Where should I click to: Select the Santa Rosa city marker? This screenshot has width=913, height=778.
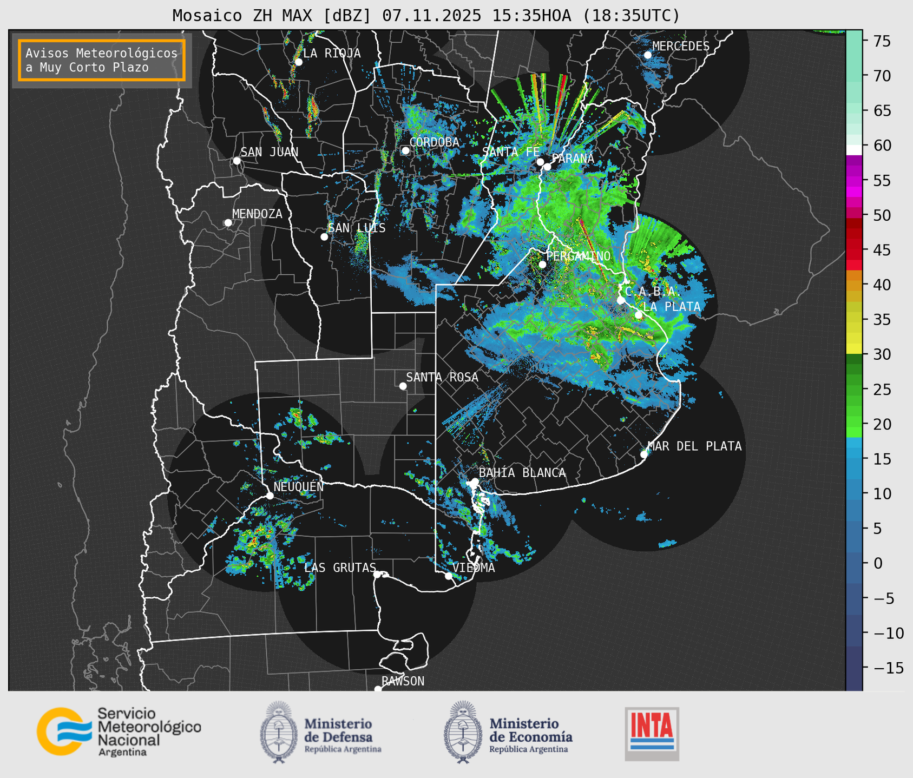click(403, 386)
